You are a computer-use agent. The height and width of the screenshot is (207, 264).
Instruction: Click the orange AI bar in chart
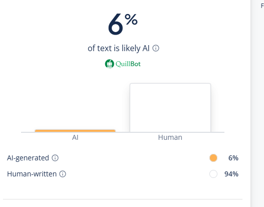point(75,131)
